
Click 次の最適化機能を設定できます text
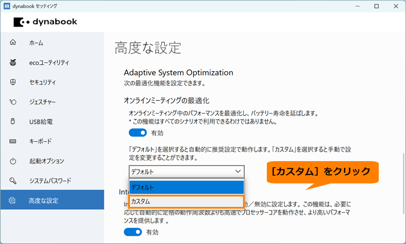tap(165, 83)
